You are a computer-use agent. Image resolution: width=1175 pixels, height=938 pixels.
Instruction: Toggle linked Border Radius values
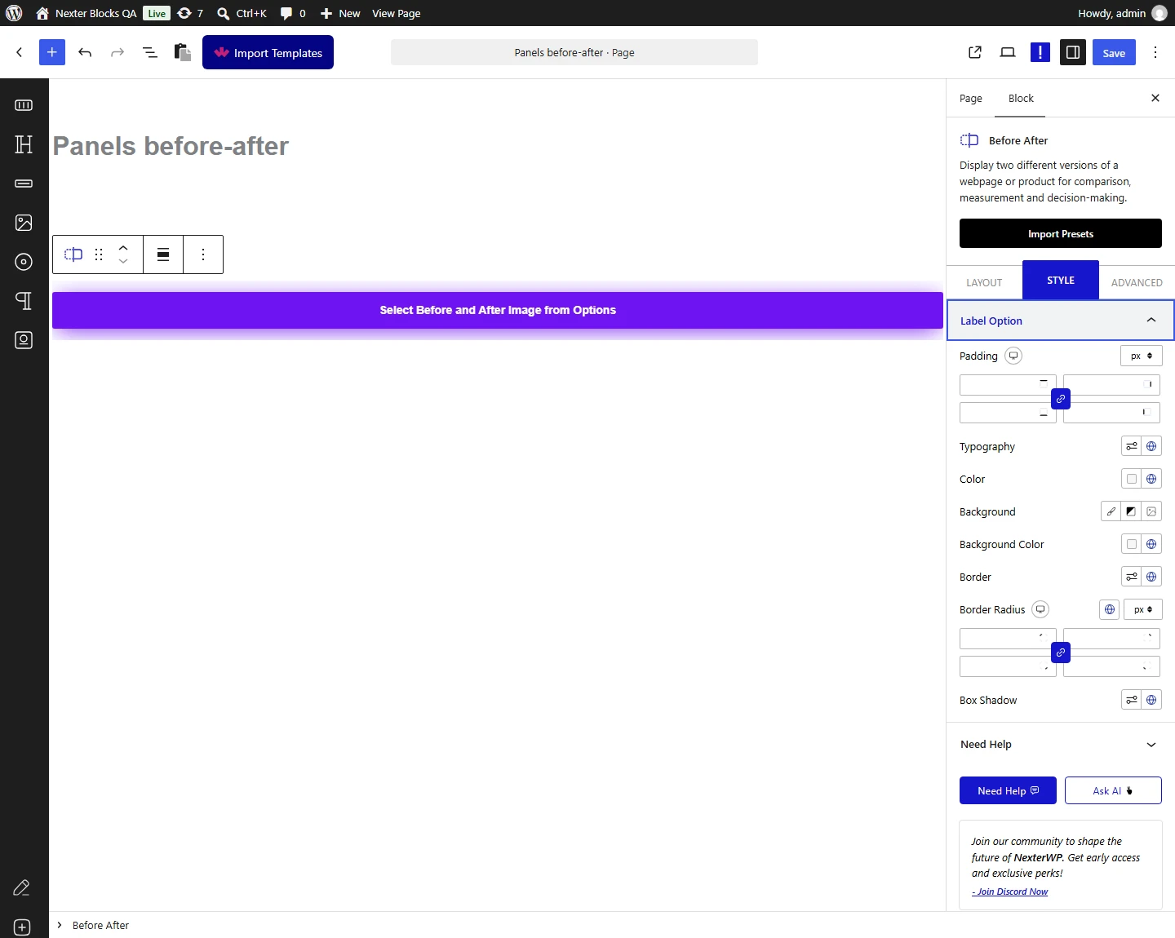tap(1061, 653)
